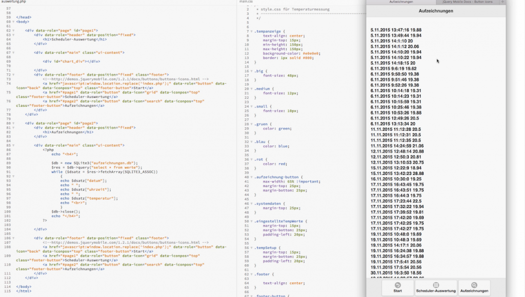Click the red close dot of the browser window
The width and height of the screenshot is (525, 297).
tap(369, 3)
